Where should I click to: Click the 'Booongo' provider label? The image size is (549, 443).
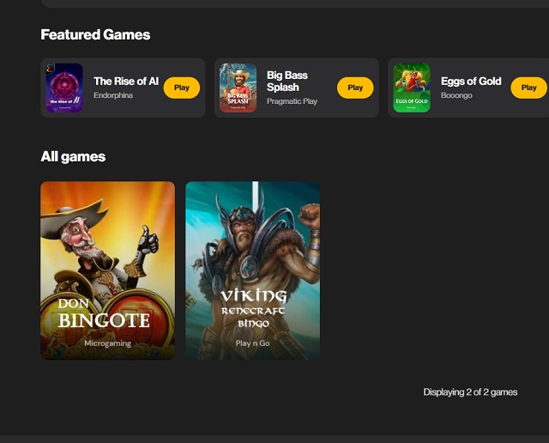pos(456,95)
